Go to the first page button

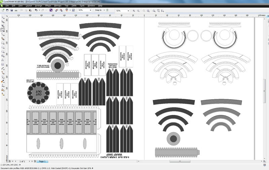coord(12,161)
